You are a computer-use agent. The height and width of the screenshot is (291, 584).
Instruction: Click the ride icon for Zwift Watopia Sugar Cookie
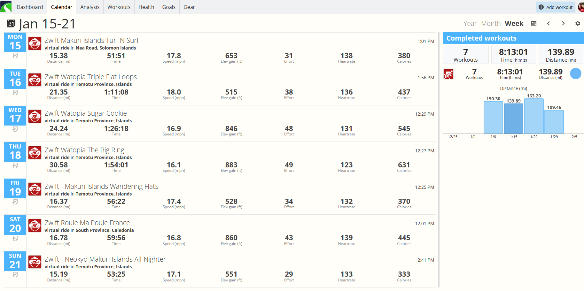[35, 116]
